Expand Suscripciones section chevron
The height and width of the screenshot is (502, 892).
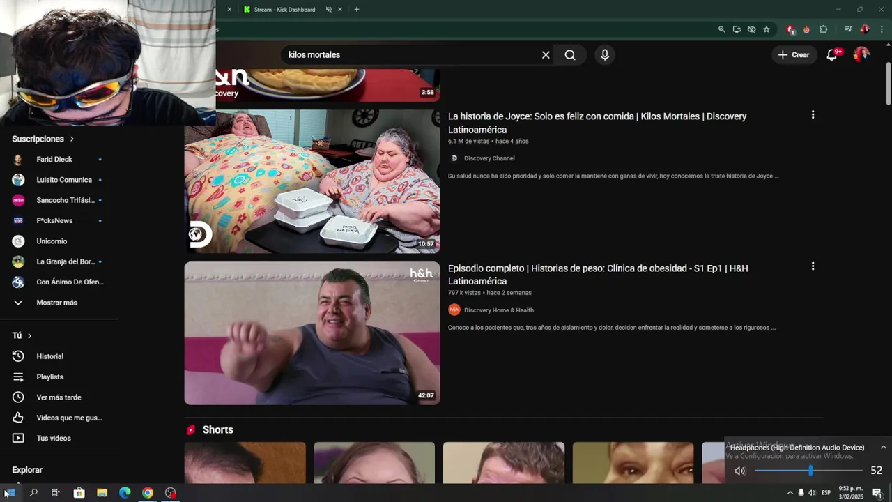pyautogui.click(x=72, y=139)
